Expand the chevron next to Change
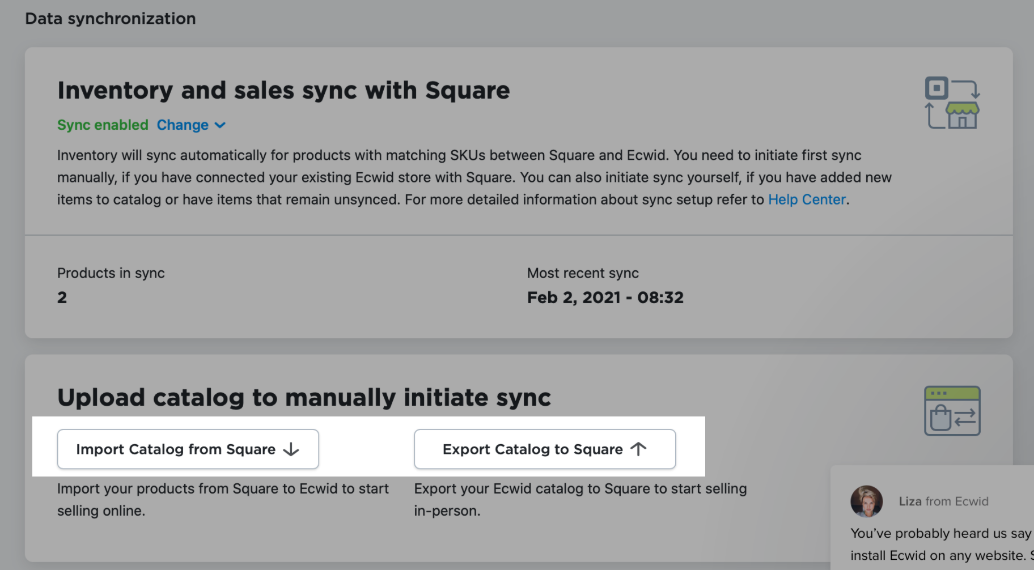 tap(221, 125)
